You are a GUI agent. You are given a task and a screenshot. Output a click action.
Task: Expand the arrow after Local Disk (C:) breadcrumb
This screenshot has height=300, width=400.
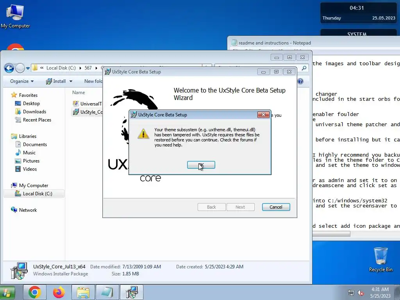pos(80,68)
